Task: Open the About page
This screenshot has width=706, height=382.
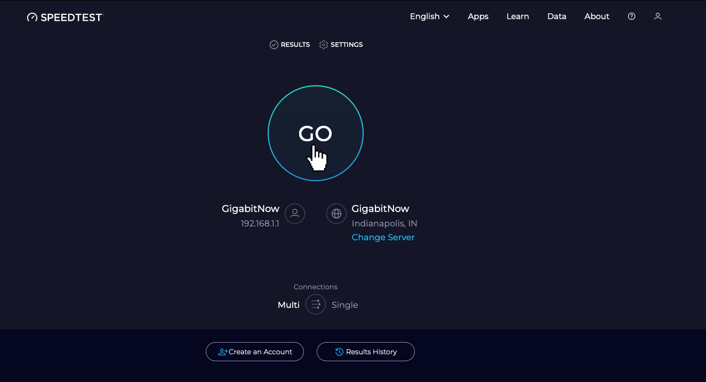Action: click(x=597, y=17)
